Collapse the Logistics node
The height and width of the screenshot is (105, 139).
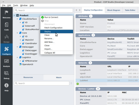coord(17,57)
